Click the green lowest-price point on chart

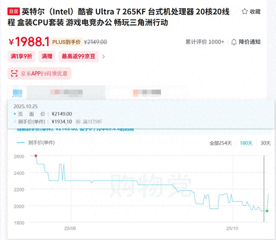pyautogui.click(x=267, y=211)
